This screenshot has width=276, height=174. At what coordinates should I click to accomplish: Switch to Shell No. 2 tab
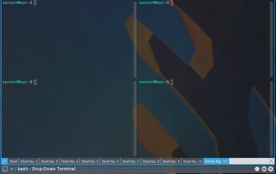[x=29, y=161]
